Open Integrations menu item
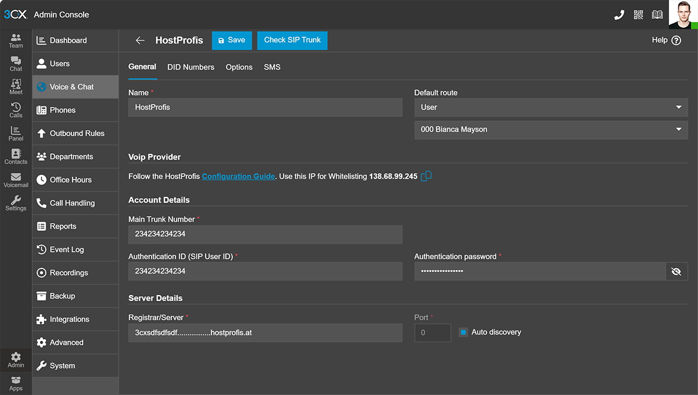Image resolution: width=698 pixels, height=395 pixels. (75, 319)
